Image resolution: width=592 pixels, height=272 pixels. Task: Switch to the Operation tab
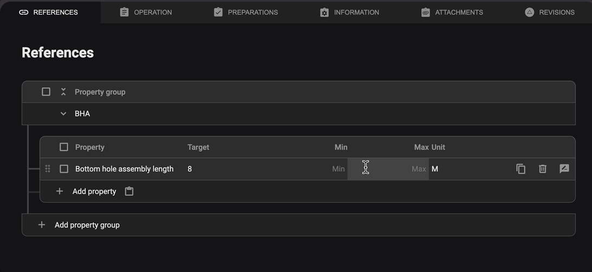[x=146, y=12]
